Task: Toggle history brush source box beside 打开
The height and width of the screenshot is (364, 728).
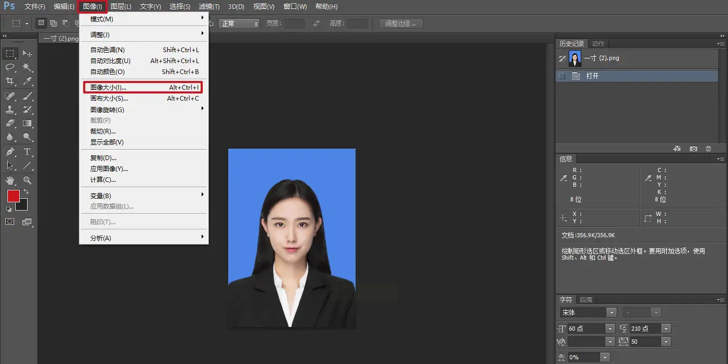Action: [x=562, y=76]
